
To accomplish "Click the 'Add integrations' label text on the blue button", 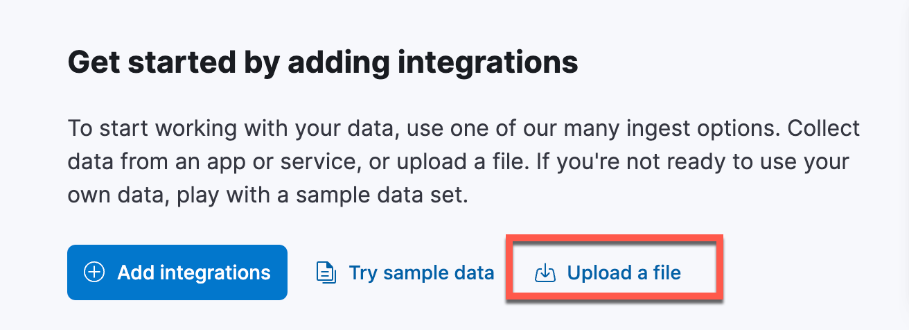I will tap(194, 272).
